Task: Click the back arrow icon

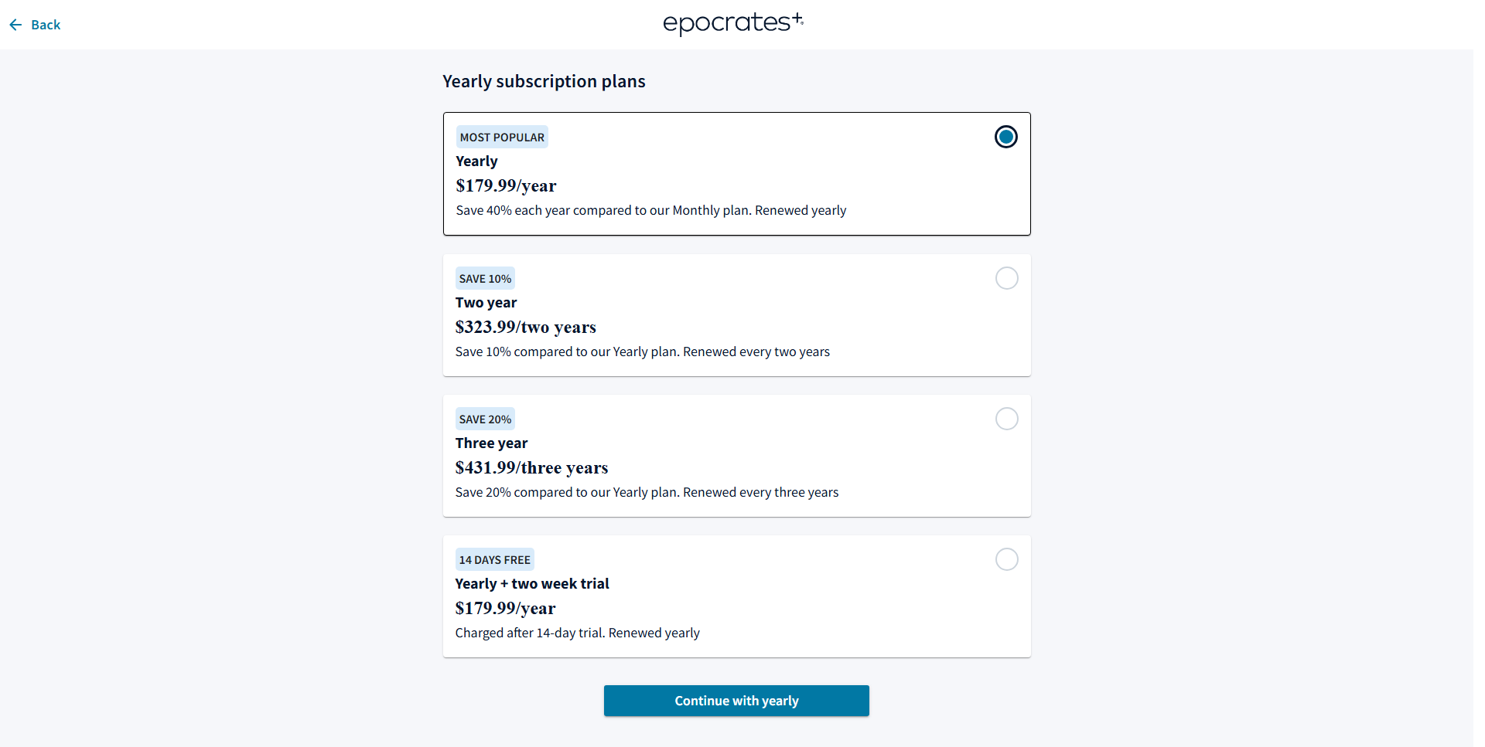Action: click(x=15, y=25)
